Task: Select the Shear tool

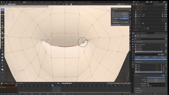Action: [x=2, y=69]
